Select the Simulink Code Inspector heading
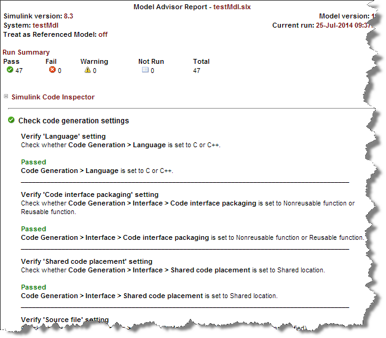The height and width of the screenshot is (338, 386). pyautogui.click(x=53, y=97)
